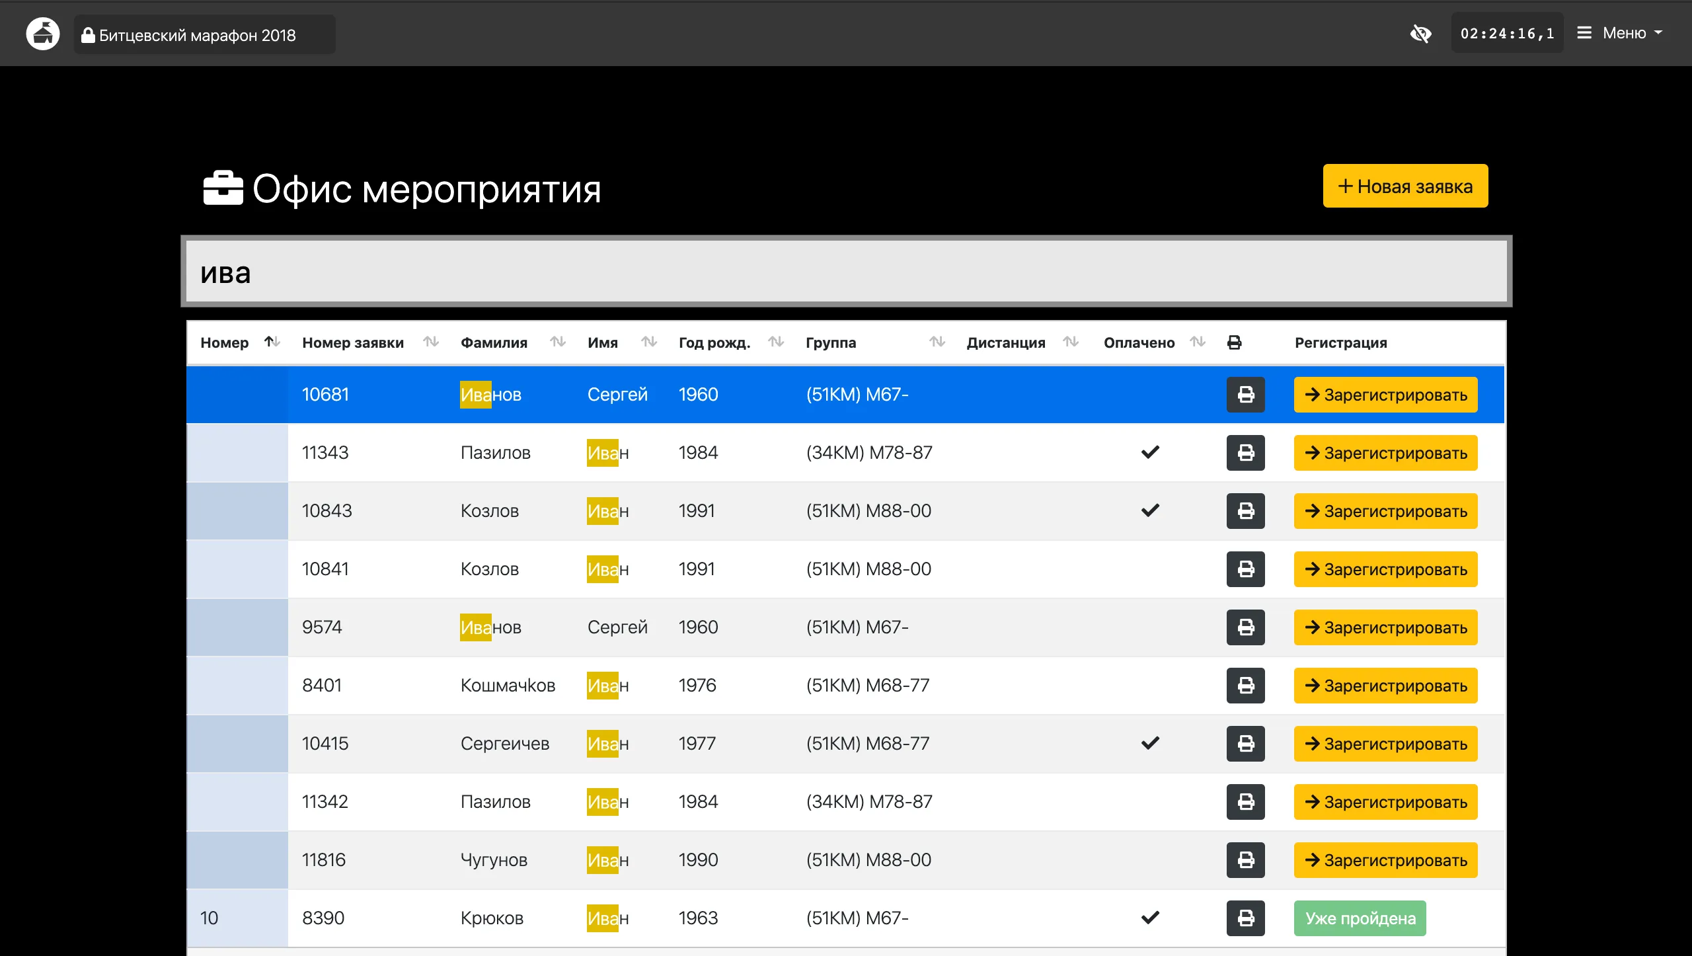1692x956 pixels.
Task: Print application 11816 for Чугунов
Action: (x=1245, y=860)
